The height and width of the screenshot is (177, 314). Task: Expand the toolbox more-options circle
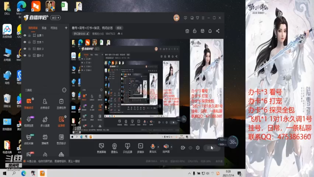pyautogui.click(x=64, y=90)
